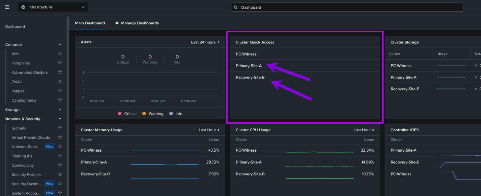Image resolution: width=481 pixels, height=196 pixels.
Task: Uncheck the Critical alerts filter
Action: point(119,113)
